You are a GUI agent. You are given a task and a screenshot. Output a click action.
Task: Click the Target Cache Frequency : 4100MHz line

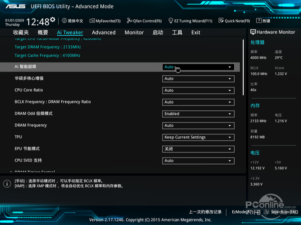(x=48, y=55)
